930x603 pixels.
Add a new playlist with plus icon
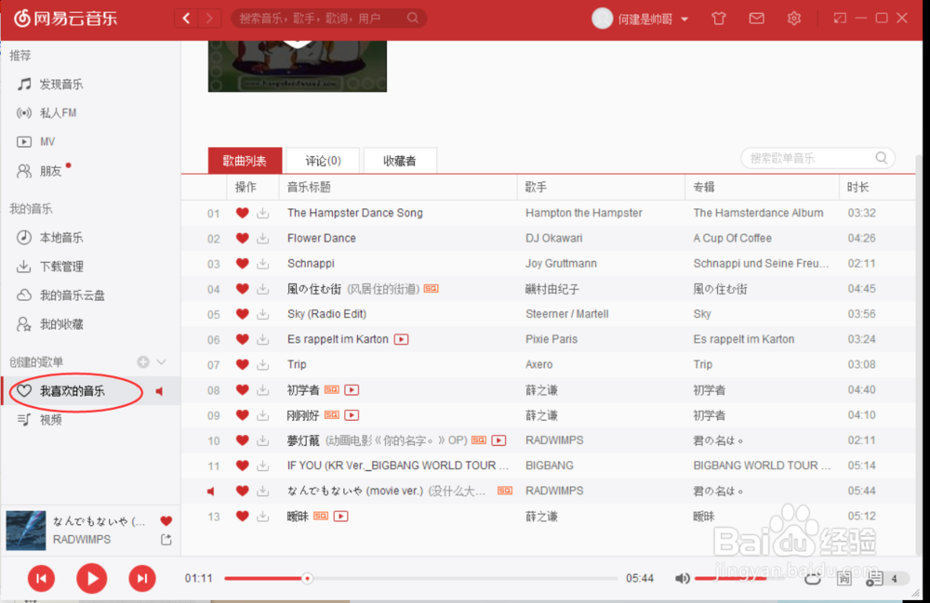point(143,362)
